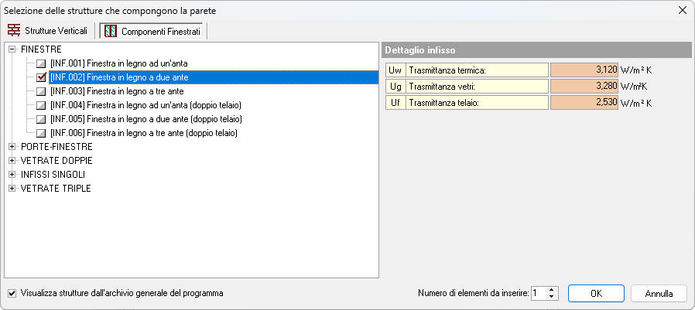Expand the VETRATE TRIPLE node
This screenshot has height=310, width=695.
[x=12, y=189]
